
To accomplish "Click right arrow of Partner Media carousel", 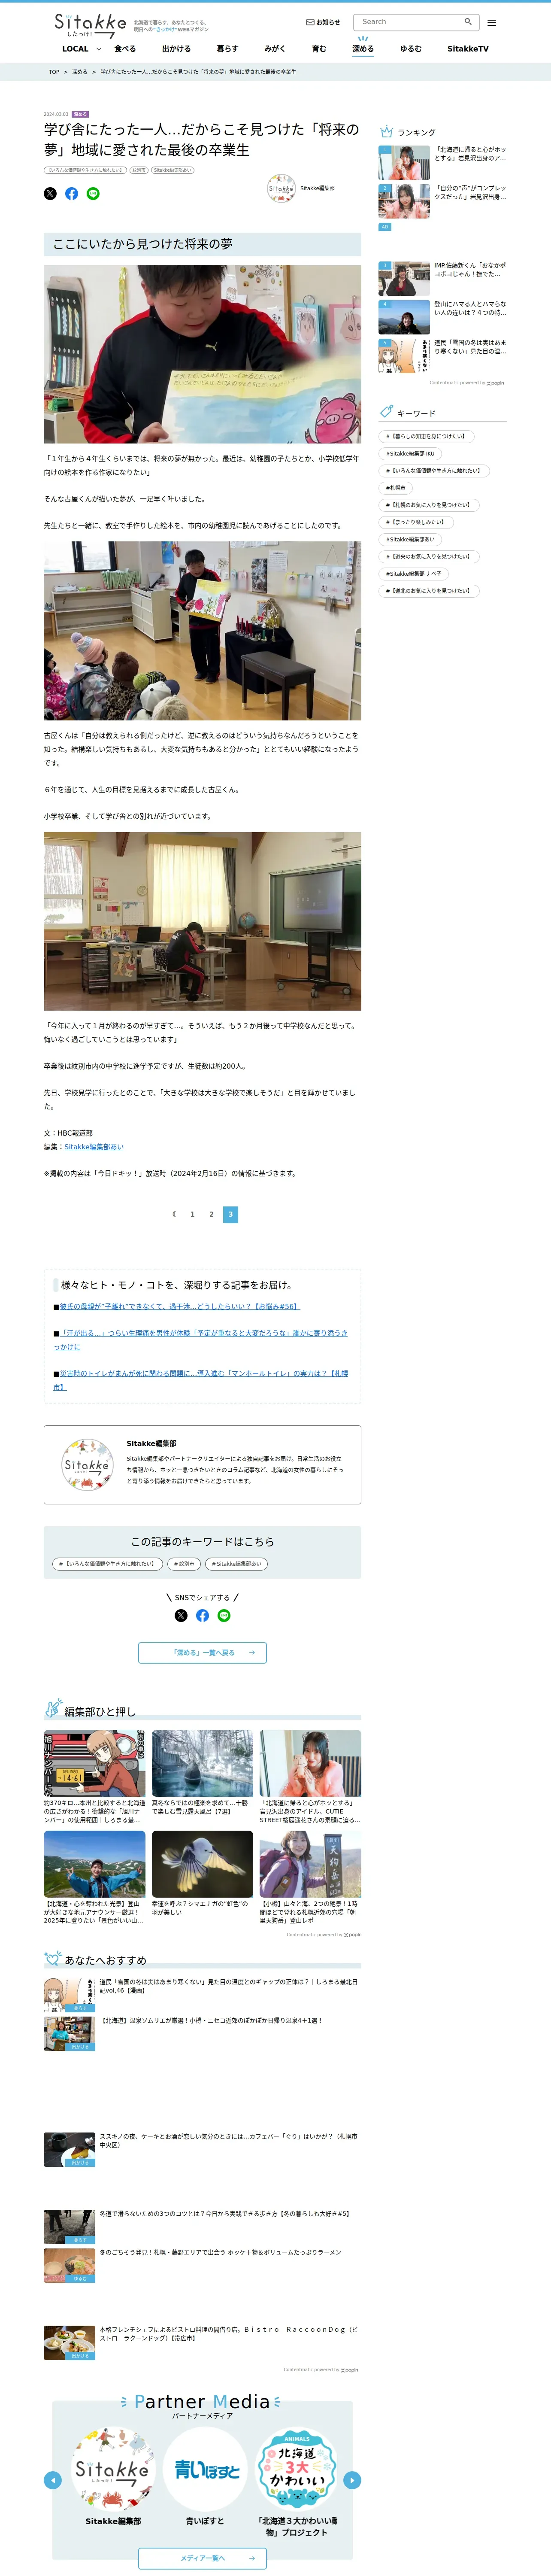I will (x=352, y=2480).
